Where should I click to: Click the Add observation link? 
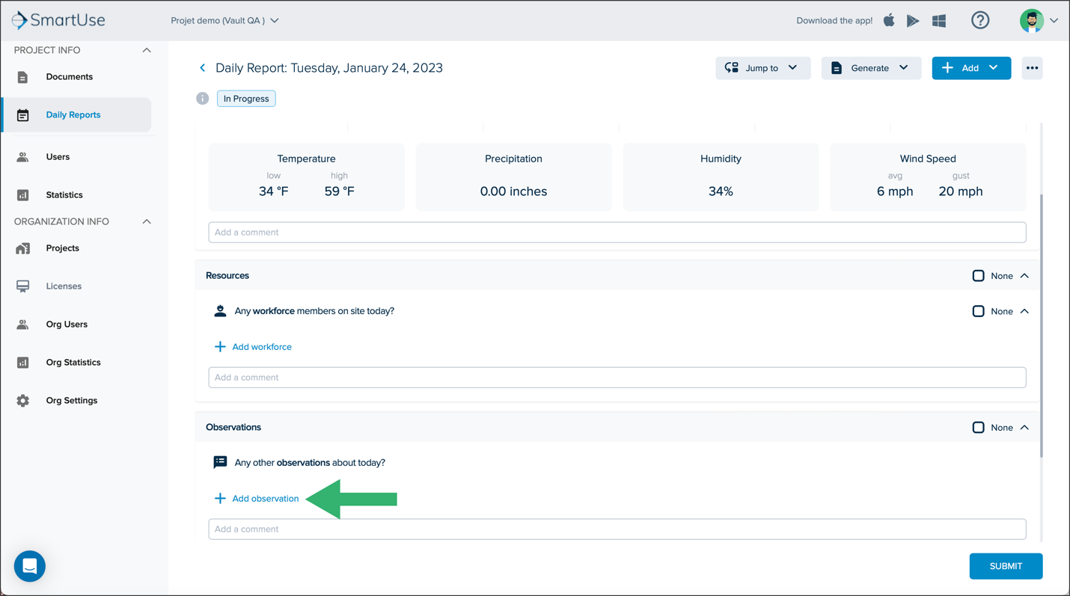coord(257,499)
